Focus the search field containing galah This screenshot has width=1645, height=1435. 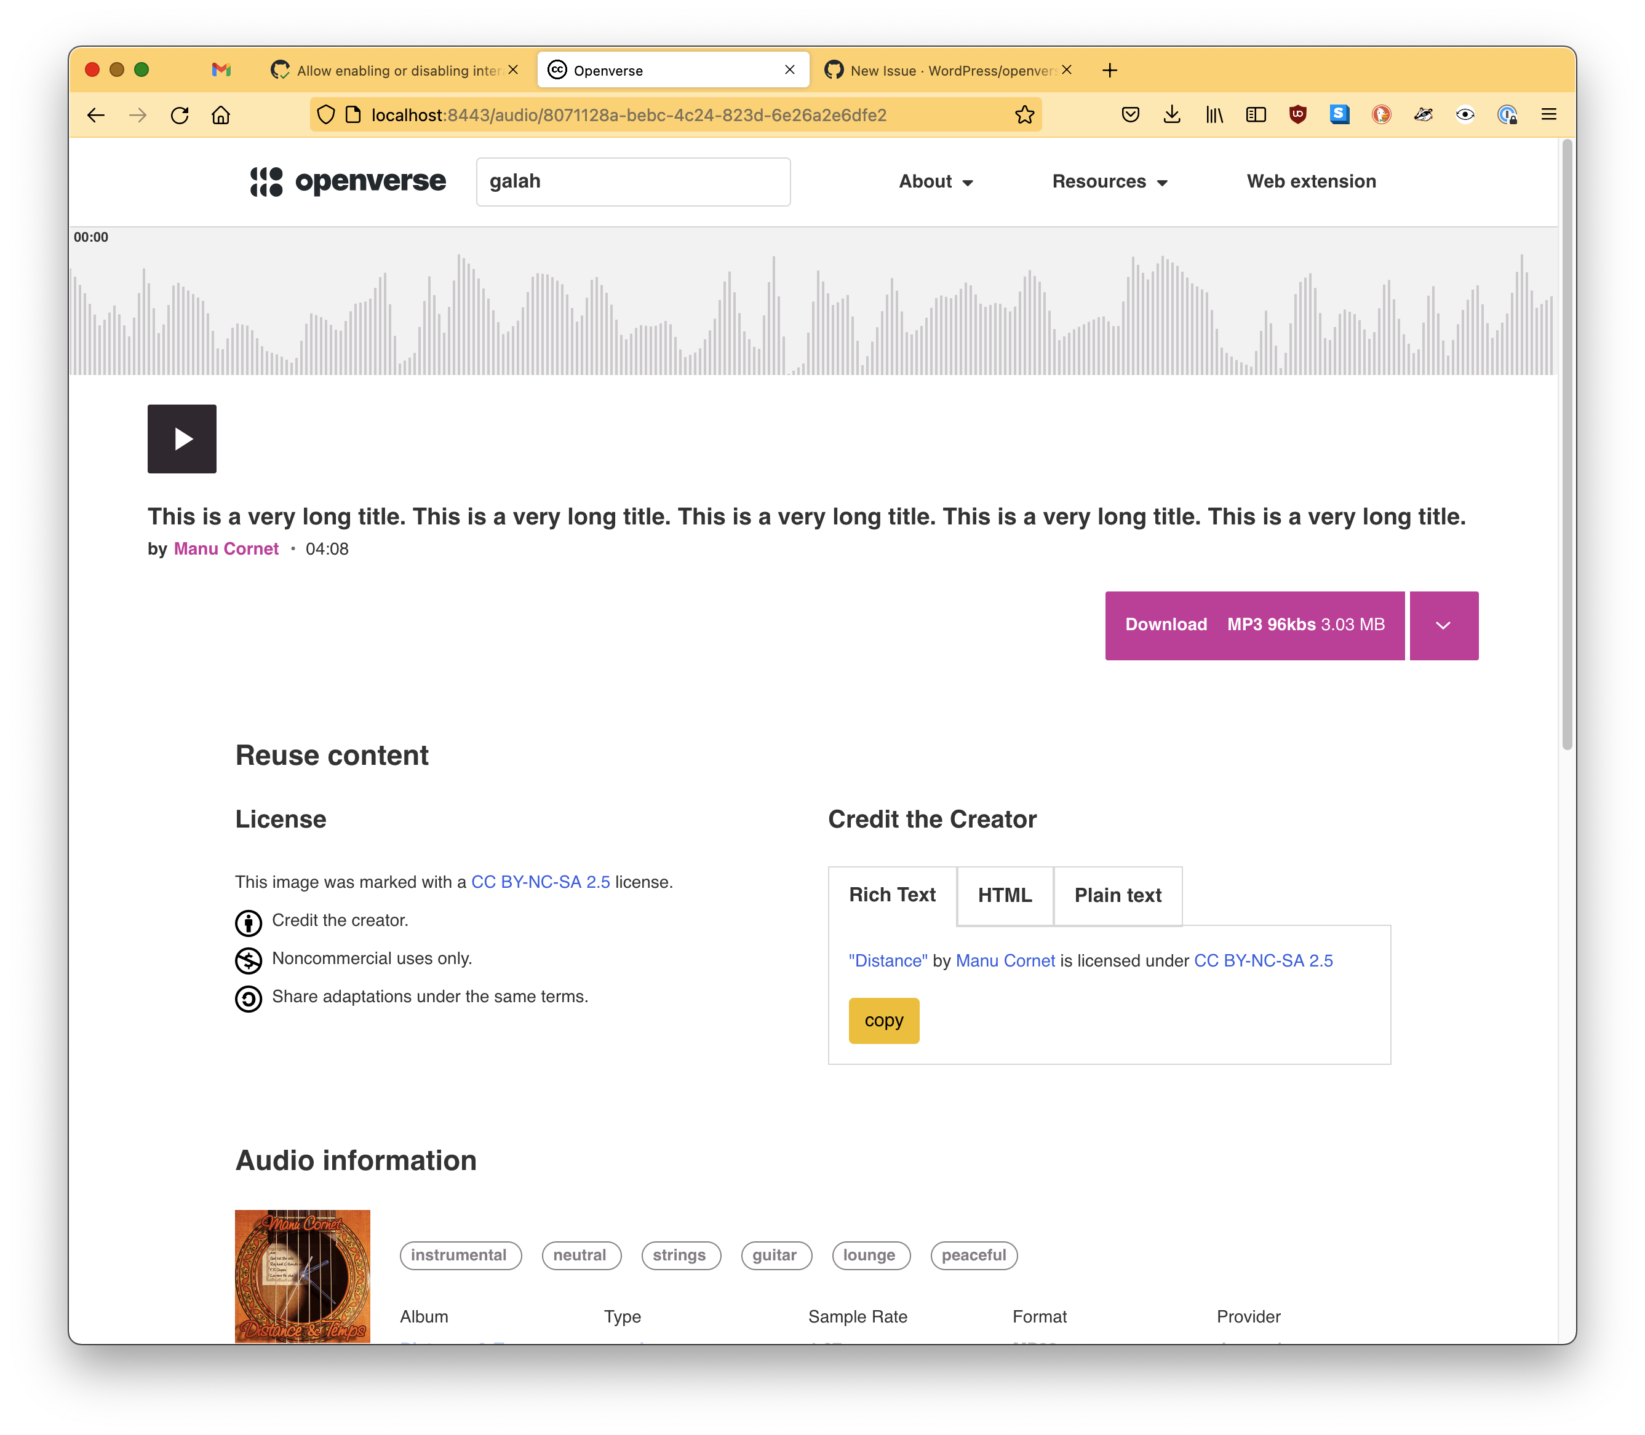coord(633,182)
